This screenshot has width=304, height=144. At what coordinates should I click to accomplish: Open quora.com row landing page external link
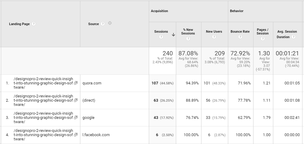76,83
